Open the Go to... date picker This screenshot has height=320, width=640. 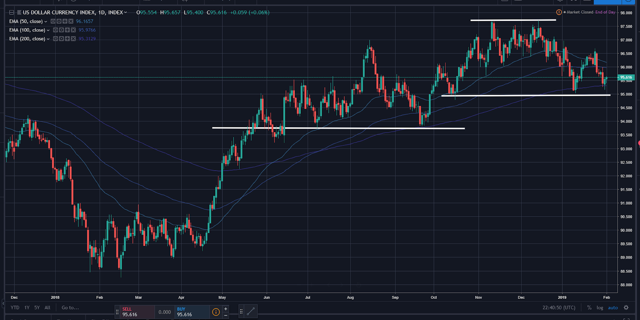tap(70, 308)
